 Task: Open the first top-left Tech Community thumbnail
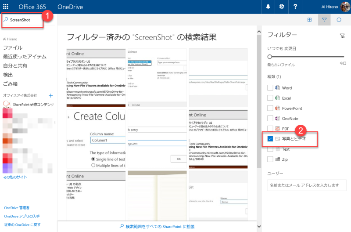pos(96,78)
